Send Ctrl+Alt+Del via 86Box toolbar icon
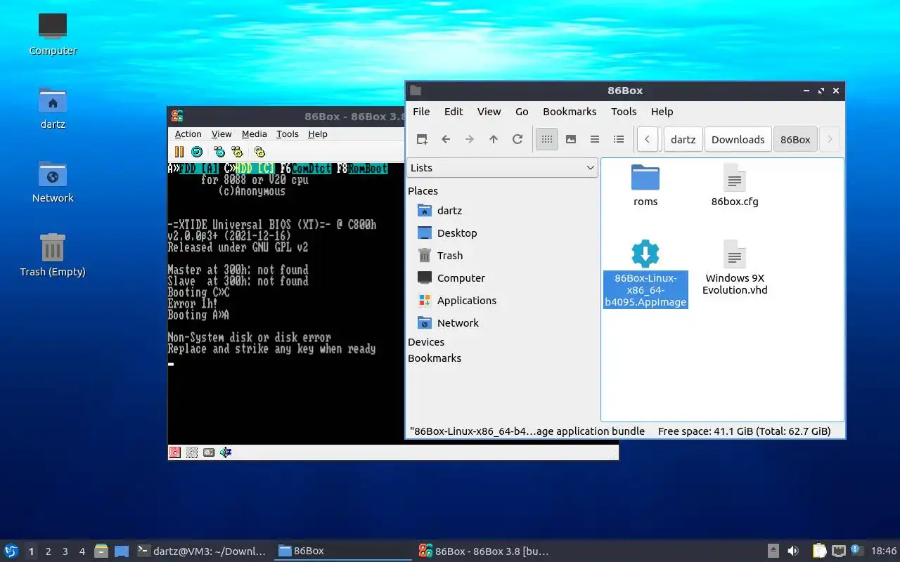This screenshot has width=900, height=562. (x=219, y=152)
